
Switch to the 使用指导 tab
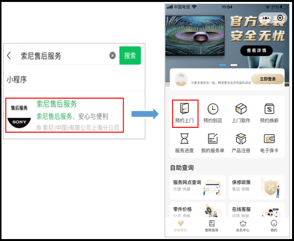coord(212,226)
